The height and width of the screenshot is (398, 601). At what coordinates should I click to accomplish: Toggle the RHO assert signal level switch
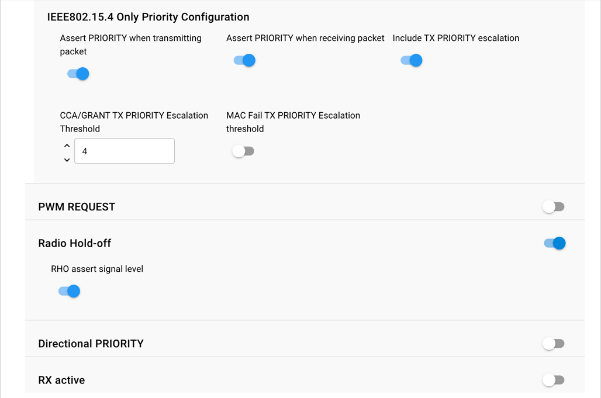click(69, 291)
